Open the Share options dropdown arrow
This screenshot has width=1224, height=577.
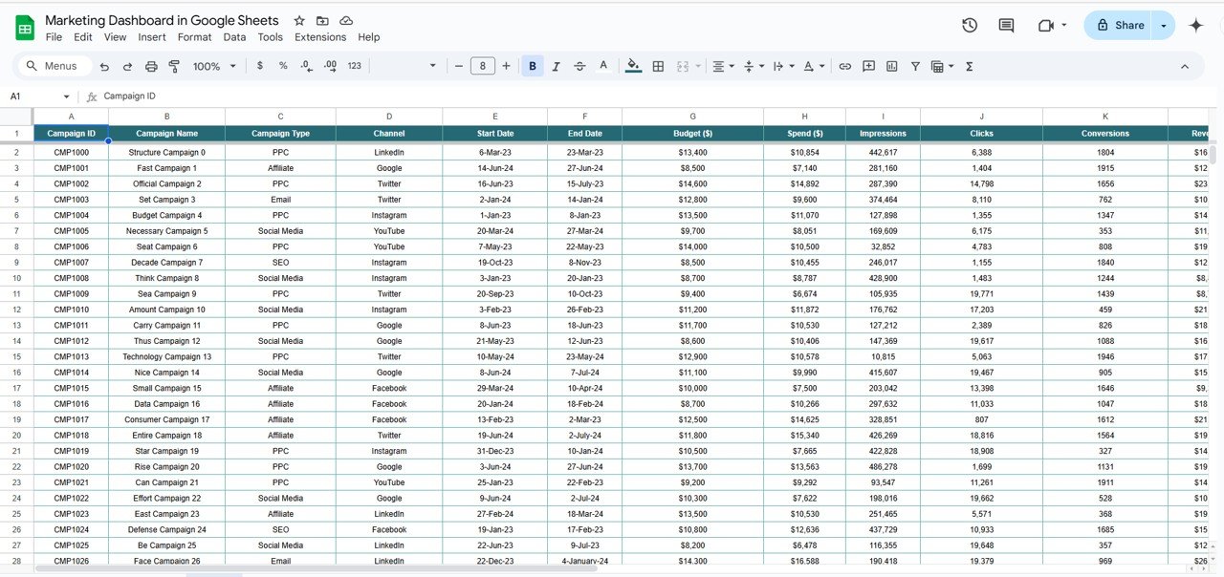tap(1164, 26)
